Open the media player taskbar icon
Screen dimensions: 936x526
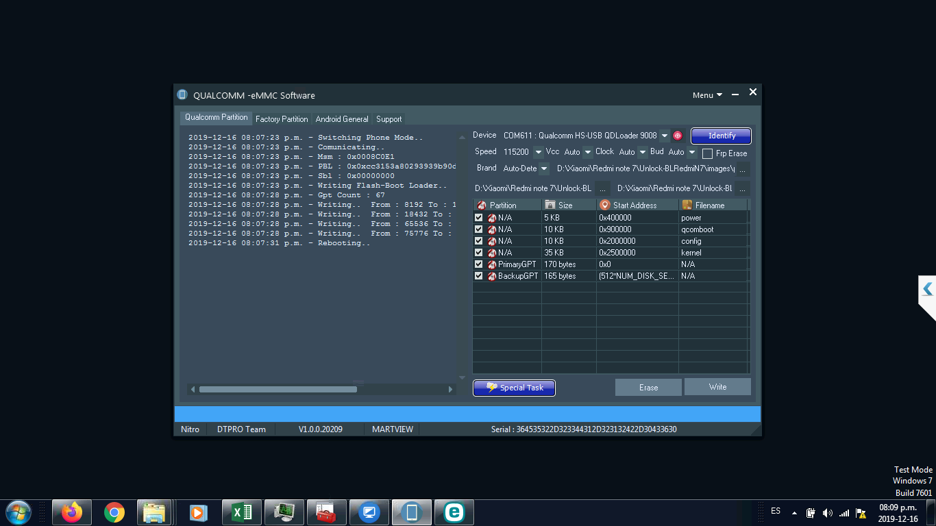(x=198, y=512)
